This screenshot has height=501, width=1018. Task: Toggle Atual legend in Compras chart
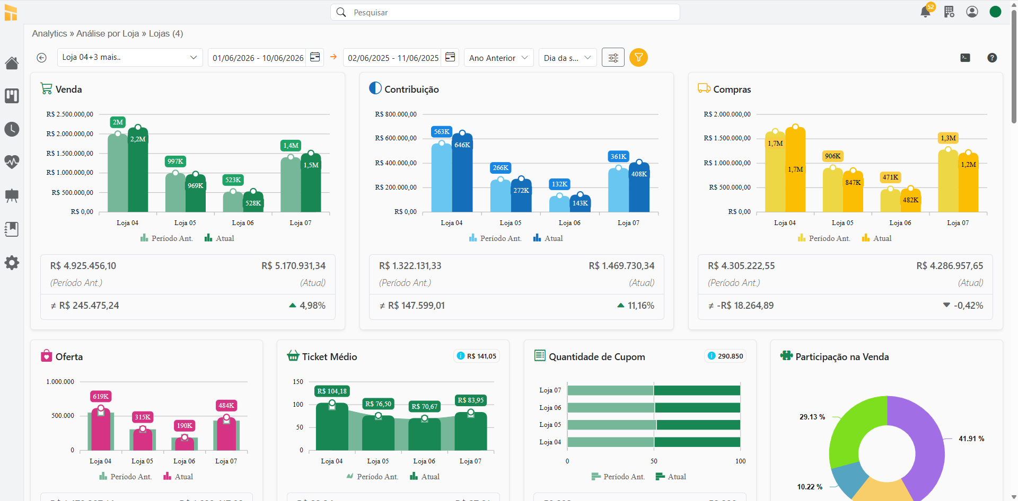[x=877, y=238]
